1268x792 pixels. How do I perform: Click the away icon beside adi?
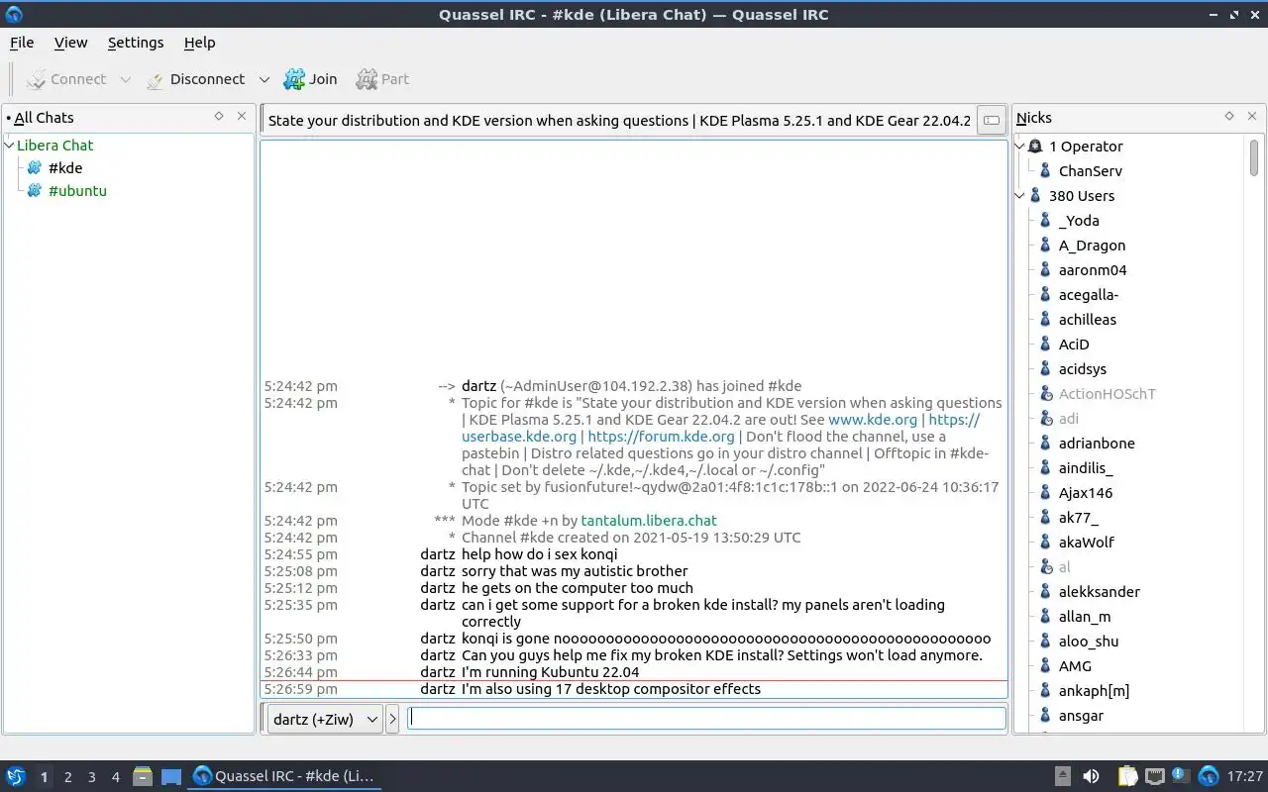coord(1045,418)
